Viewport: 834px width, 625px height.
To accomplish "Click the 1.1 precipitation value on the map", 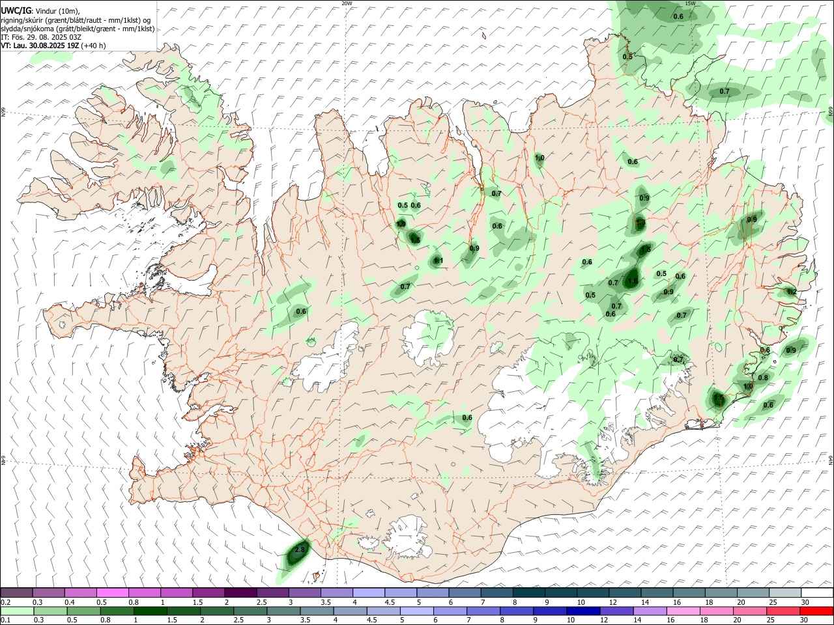I will click(x=439, y=261).
